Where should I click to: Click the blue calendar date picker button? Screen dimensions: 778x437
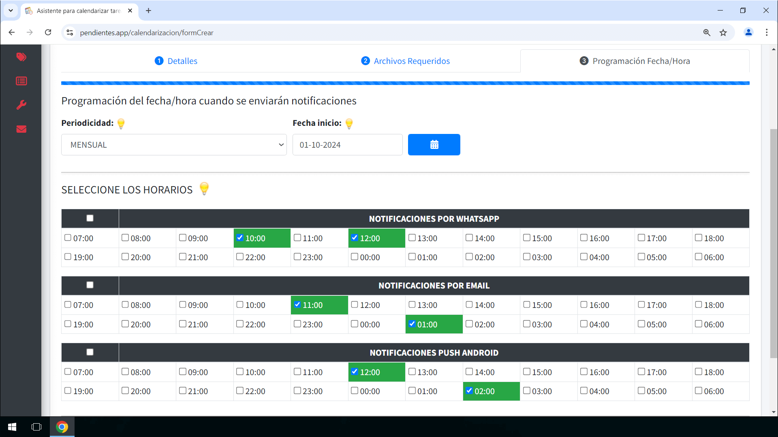coord(434,144)
